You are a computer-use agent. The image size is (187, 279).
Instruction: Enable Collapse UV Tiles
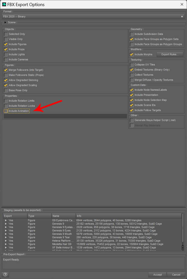(x=132, y=65)
